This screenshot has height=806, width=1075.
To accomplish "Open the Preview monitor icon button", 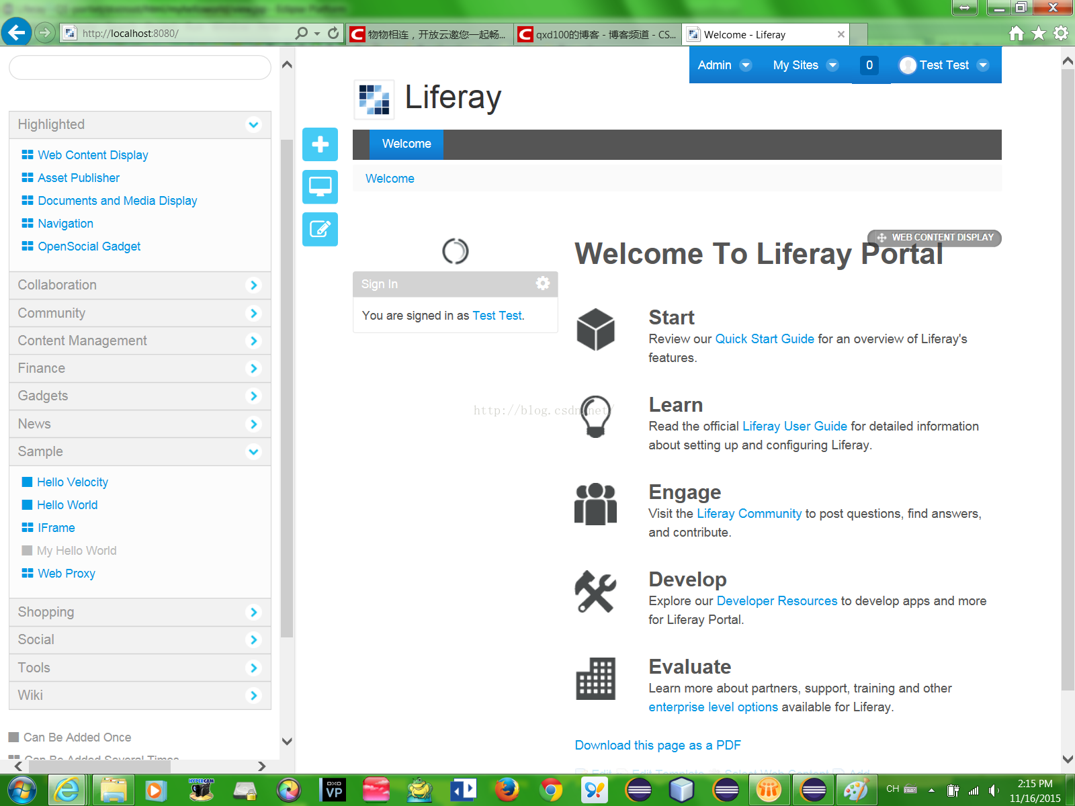I will 320,187.
